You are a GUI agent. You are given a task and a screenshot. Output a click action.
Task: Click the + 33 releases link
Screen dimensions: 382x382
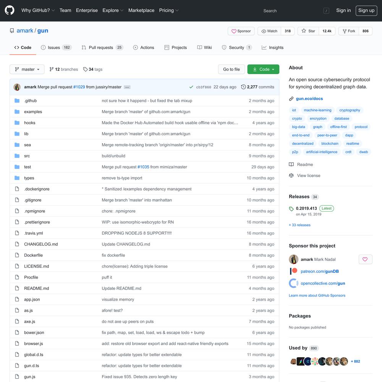click(299, 225)
